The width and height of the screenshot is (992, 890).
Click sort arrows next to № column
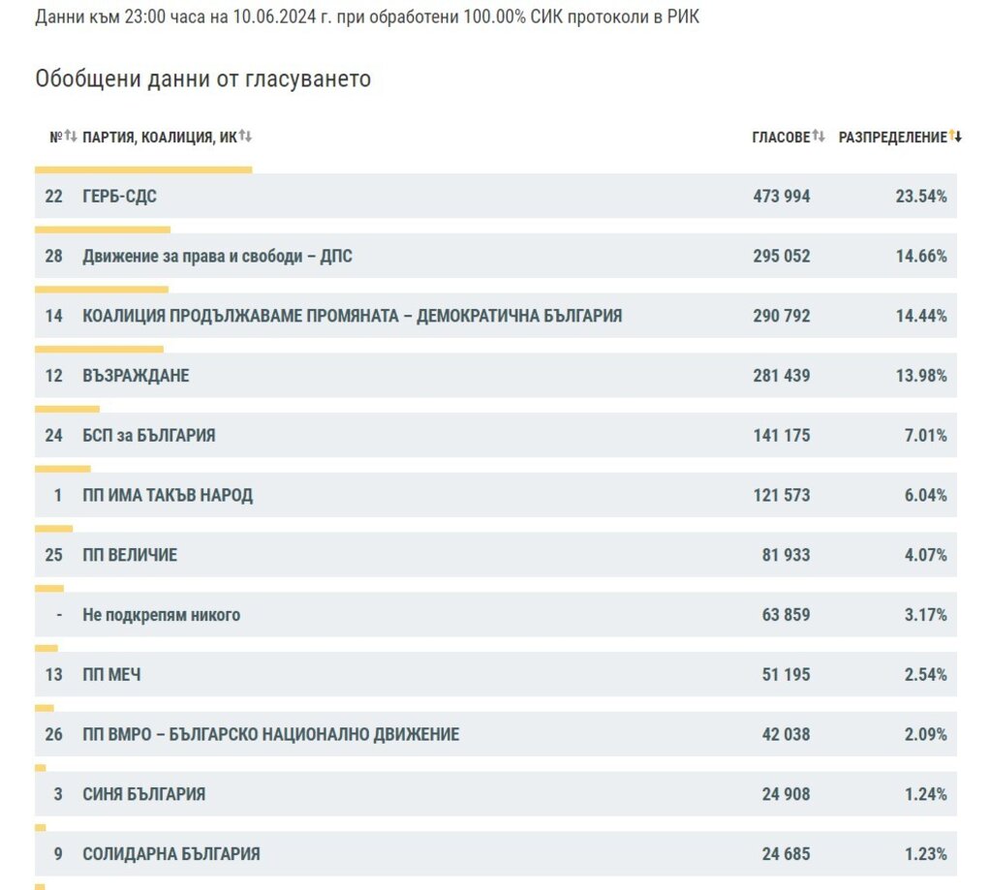pyautogui.click(x=71, y=137)
